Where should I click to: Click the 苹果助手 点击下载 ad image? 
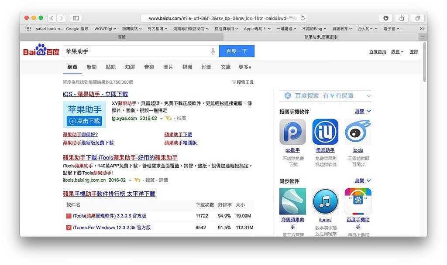84,115
